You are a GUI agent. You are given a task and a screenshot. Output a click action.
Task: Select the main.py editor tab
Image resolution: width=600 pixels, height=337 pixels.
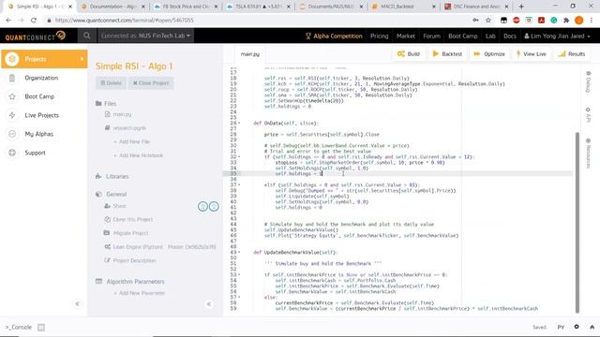click(250, 54)
